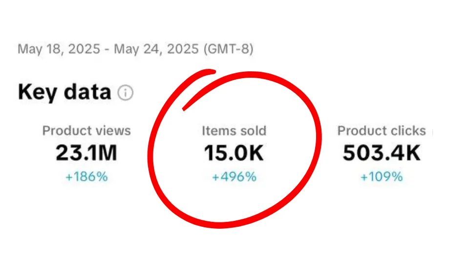
Task: Click the +186% change under Product views
Action: (86, 176)
